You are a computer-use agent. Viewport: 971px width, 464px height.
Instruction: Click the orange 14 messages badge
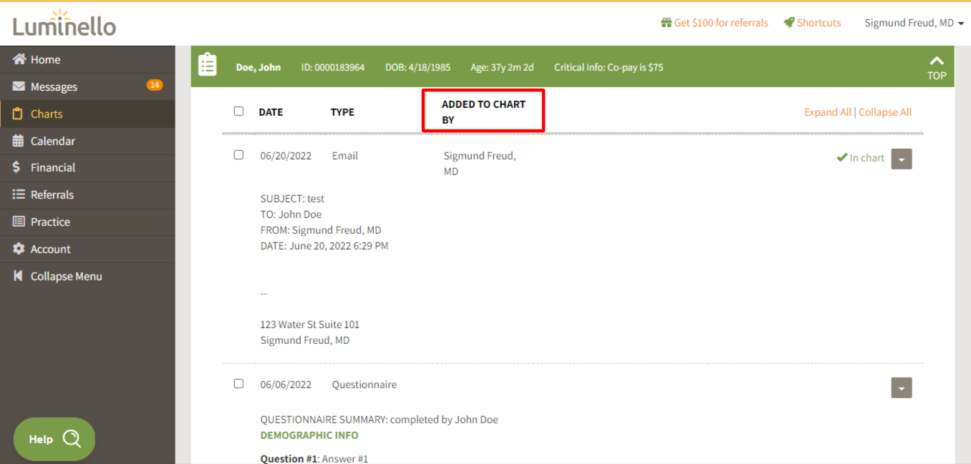tap(155, 85)
